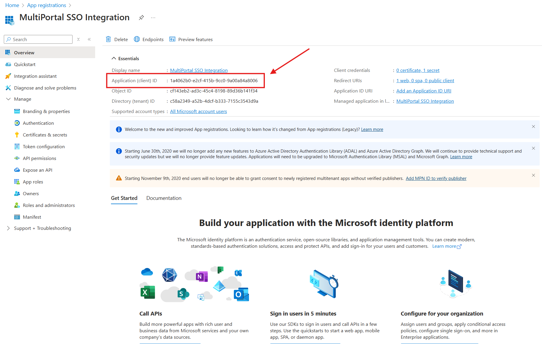Viewport: 542px width, 344px height.
Task: Dismiss the verified publisher warning banner
Action: pyautogui.click(x=533, y=175)
